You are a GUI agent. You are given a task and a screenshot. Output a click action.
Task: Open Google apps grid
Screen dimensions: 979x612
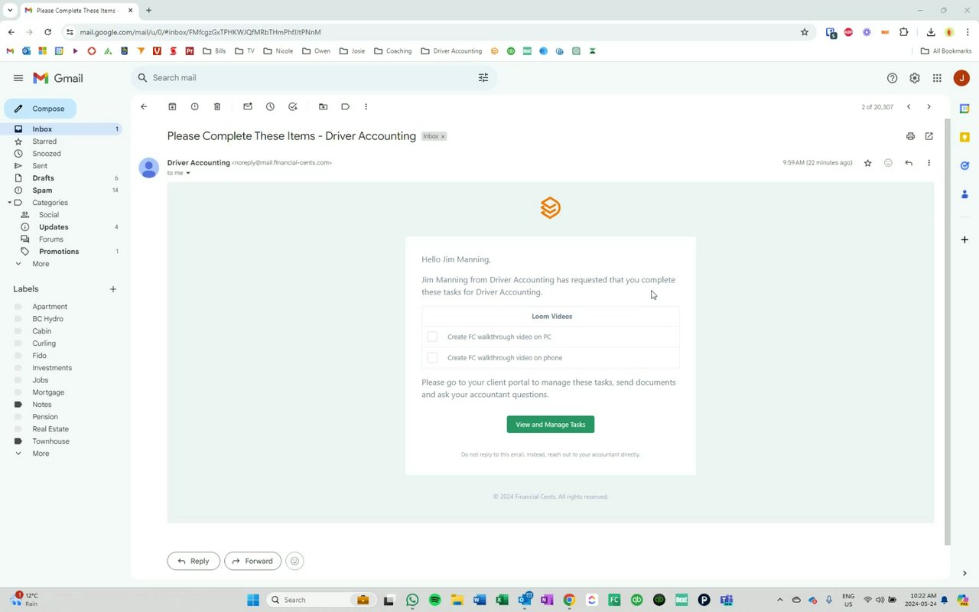pyautogui.click(x=937, y=78)
